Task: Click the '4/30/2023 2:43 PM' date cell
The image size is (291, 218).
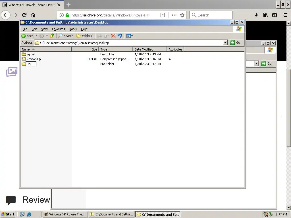Action: click(147, 54)
